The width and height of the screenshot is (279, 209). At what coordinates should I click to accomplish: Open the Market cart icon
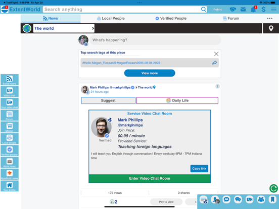(x=10, y=127)
